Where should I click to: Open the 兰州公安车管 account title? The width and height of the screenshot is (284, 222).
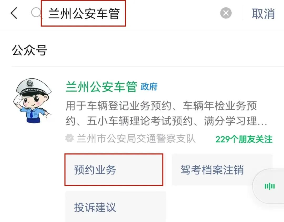pyautogui.click(x=102, y=87)
